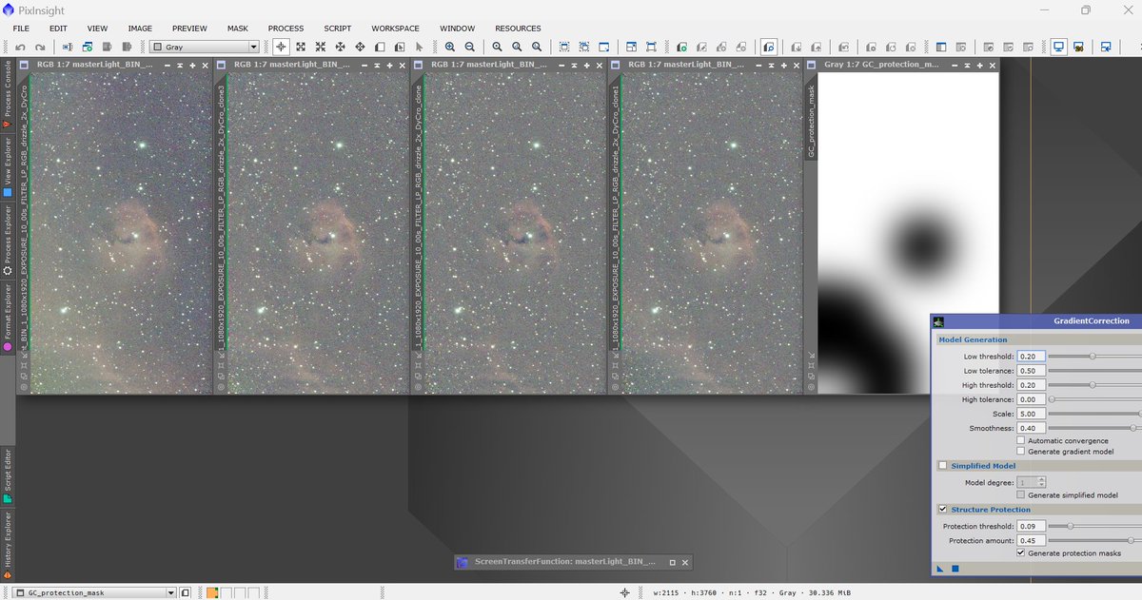
Task: Open the View Explorer side tab
Action: [8, 169]
